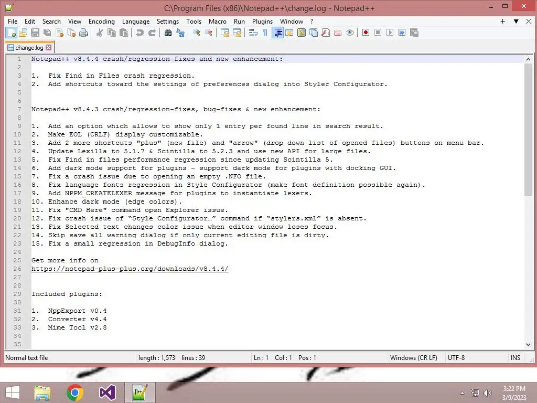Viewport: 537px width, 403px height.
Task: Click the notepad-plus-plus.org downloads link
Action: pos(130,269)
